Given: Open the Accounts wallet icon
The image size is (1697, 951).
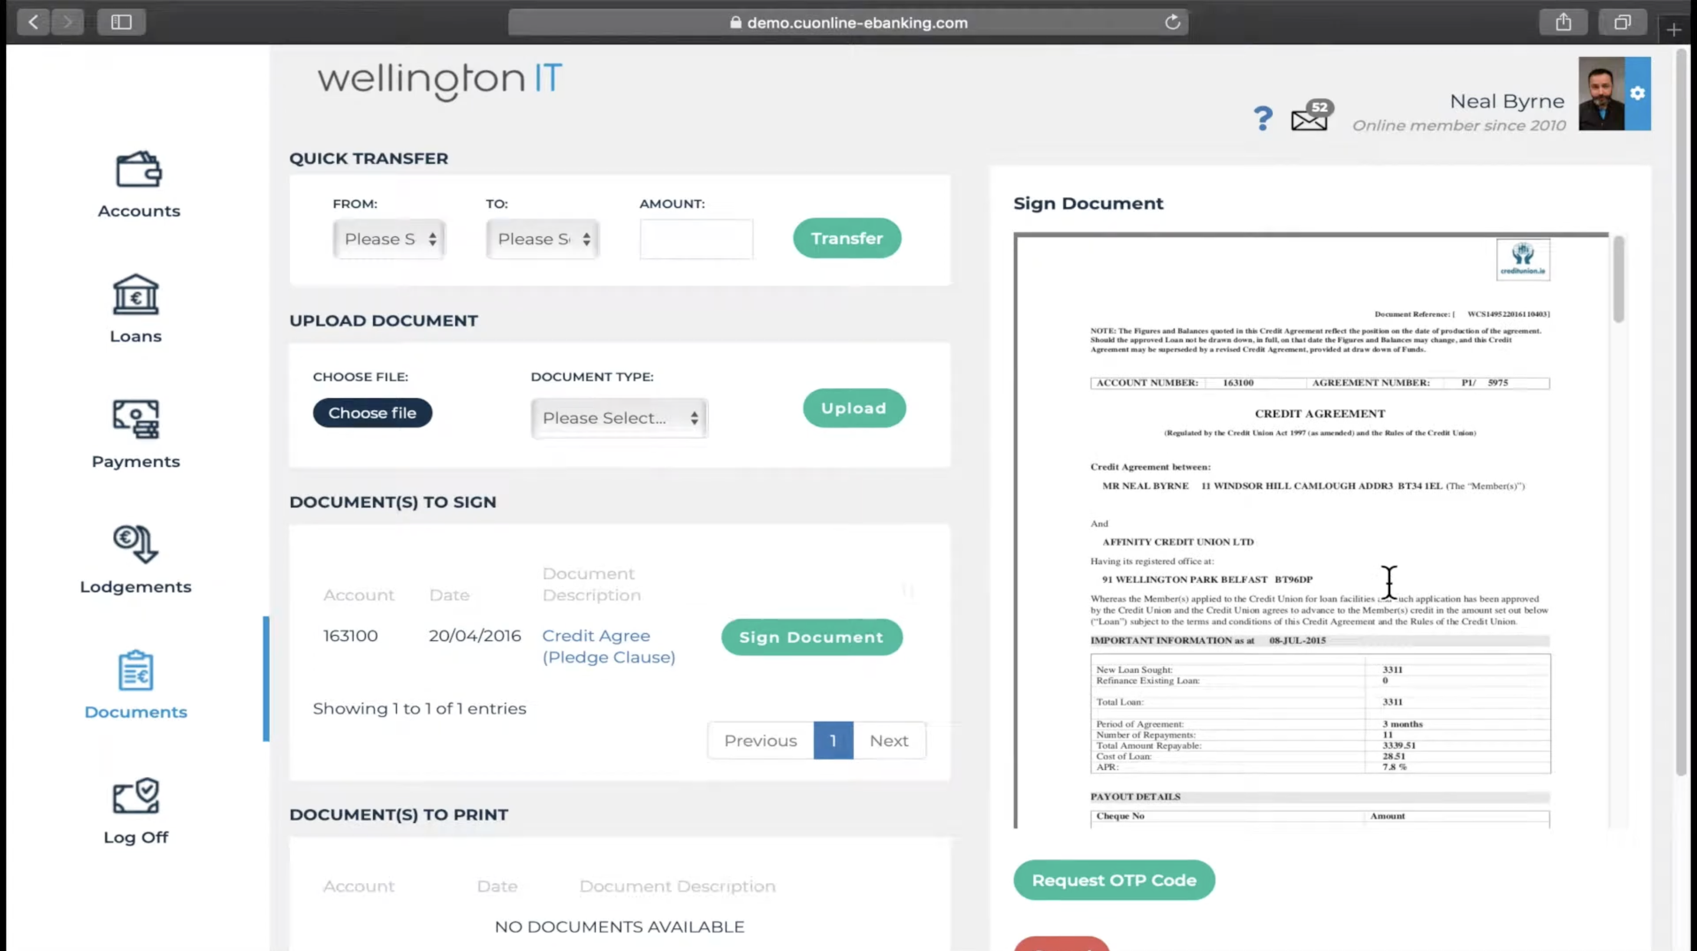Looking at the screenshot, I should (x=138, y=170).
